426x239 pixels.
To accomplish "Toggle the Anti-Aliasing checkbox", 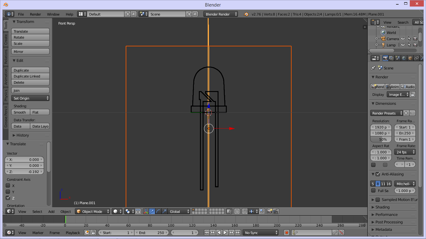I will tap(378, 174).
